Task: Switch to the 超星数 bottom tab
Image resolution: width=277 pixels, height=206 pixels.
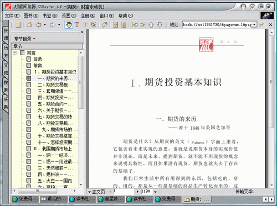Action: pyautogui.click(x=111, y=199)
